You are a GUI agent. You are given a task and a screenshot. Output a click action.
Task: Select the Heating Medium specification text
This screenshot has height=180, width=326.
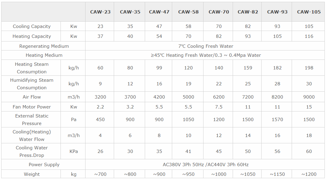[206, 55]
